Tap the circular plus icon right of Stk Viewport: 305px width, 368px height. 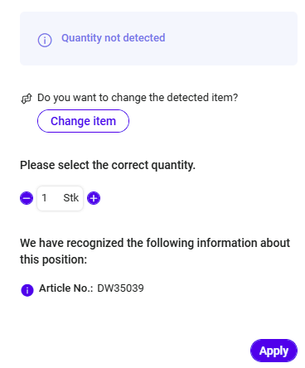tap(94, 198)
